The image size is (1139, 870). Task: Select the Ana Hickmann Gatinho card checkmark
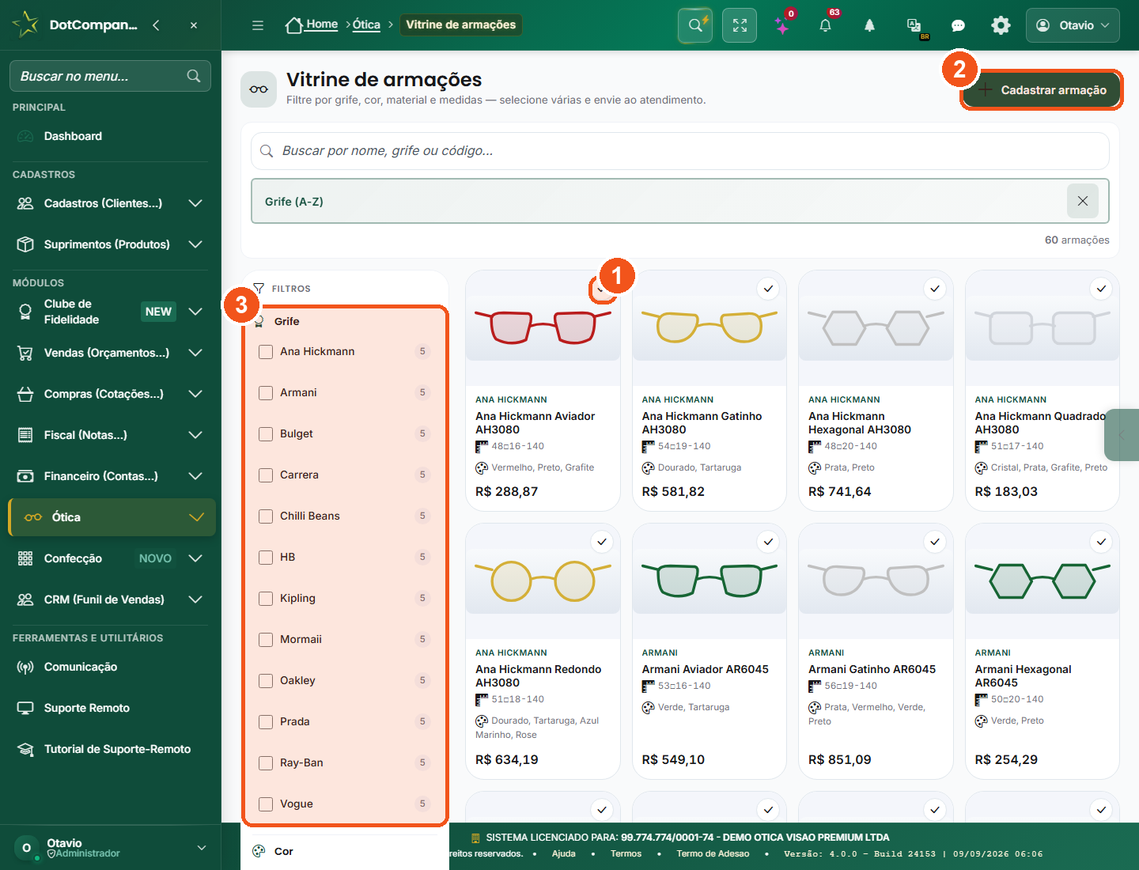768,289
